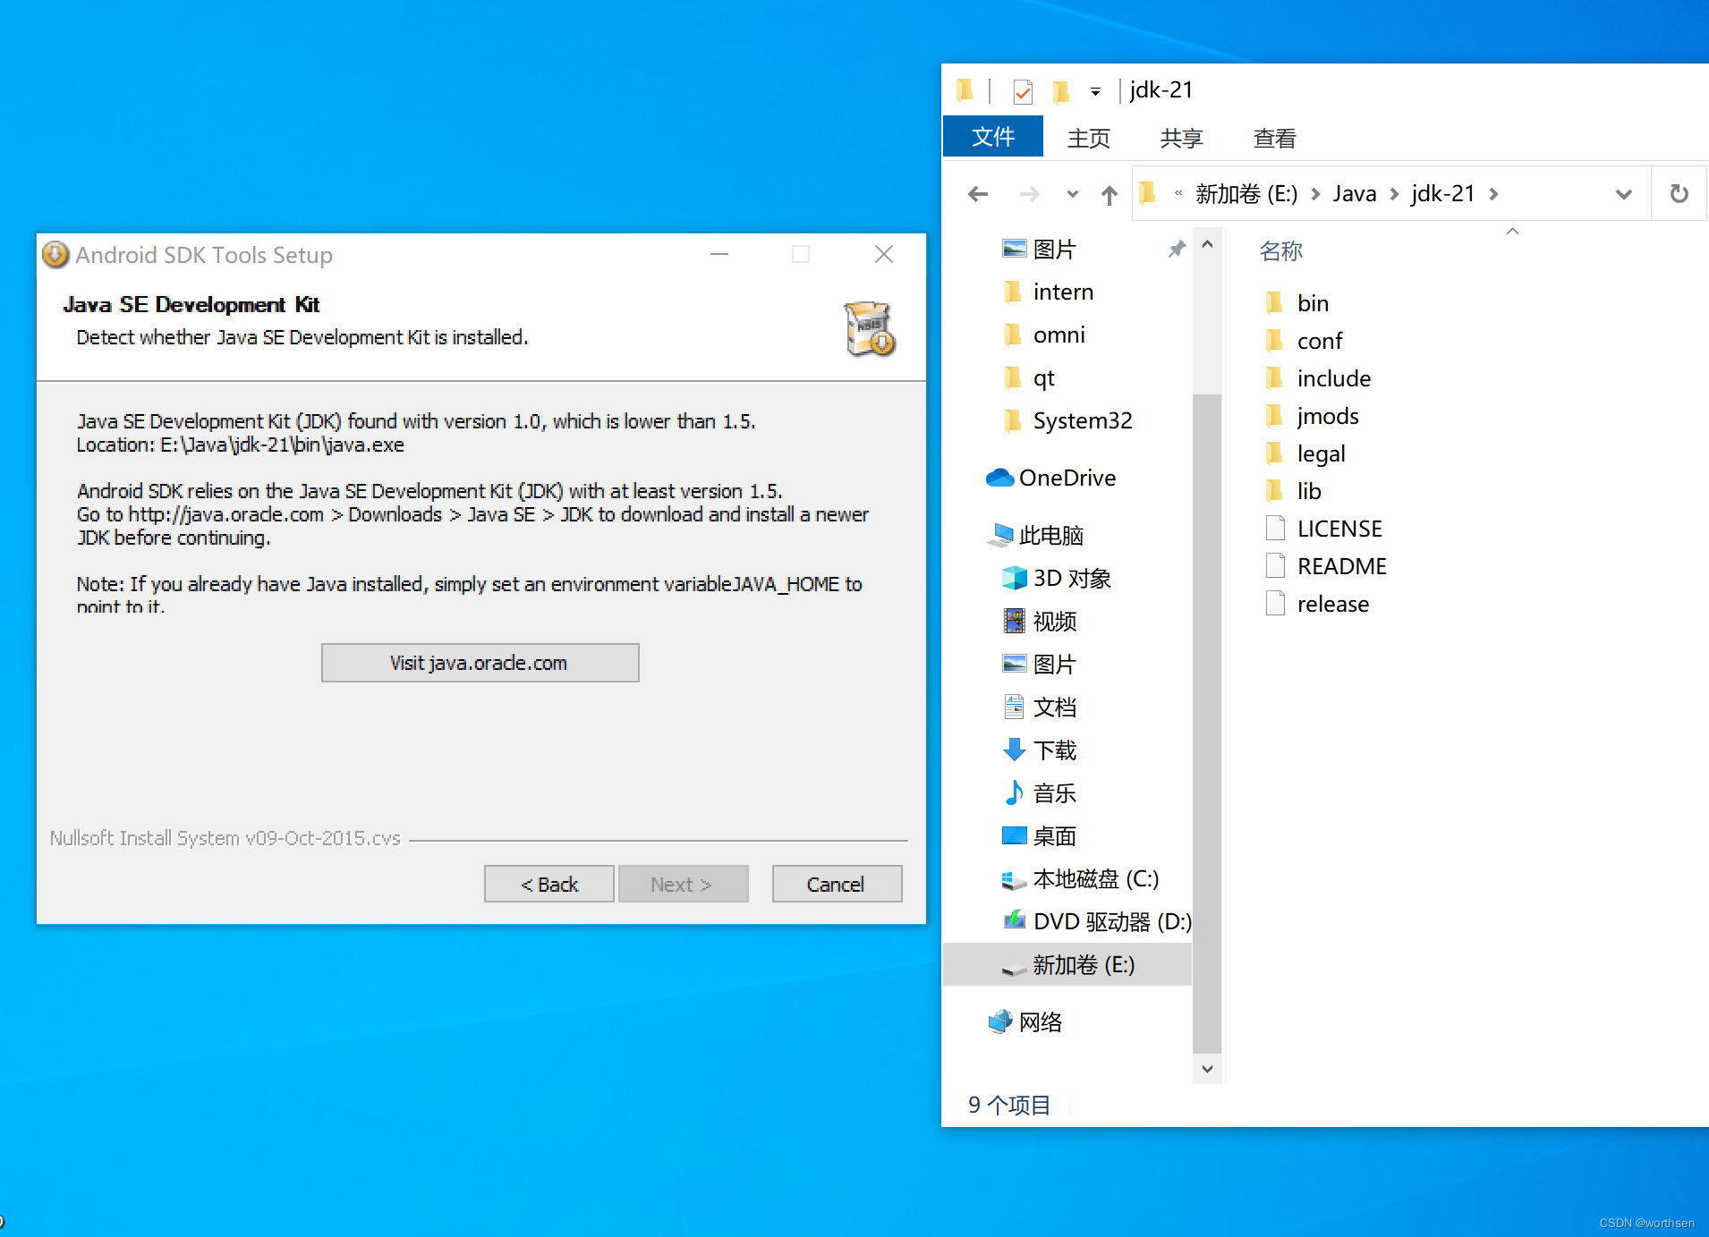The height and width of the screenshot is (1237, 1709).
Task: Select the legal folder in jdk-21
Action: pos(1322,453)
